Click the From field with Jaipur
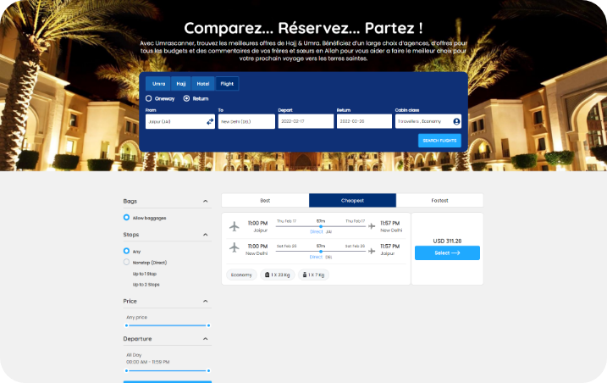The width and height of the screenshot is (607, 383). pyautogui.click(x=180, y=121)
